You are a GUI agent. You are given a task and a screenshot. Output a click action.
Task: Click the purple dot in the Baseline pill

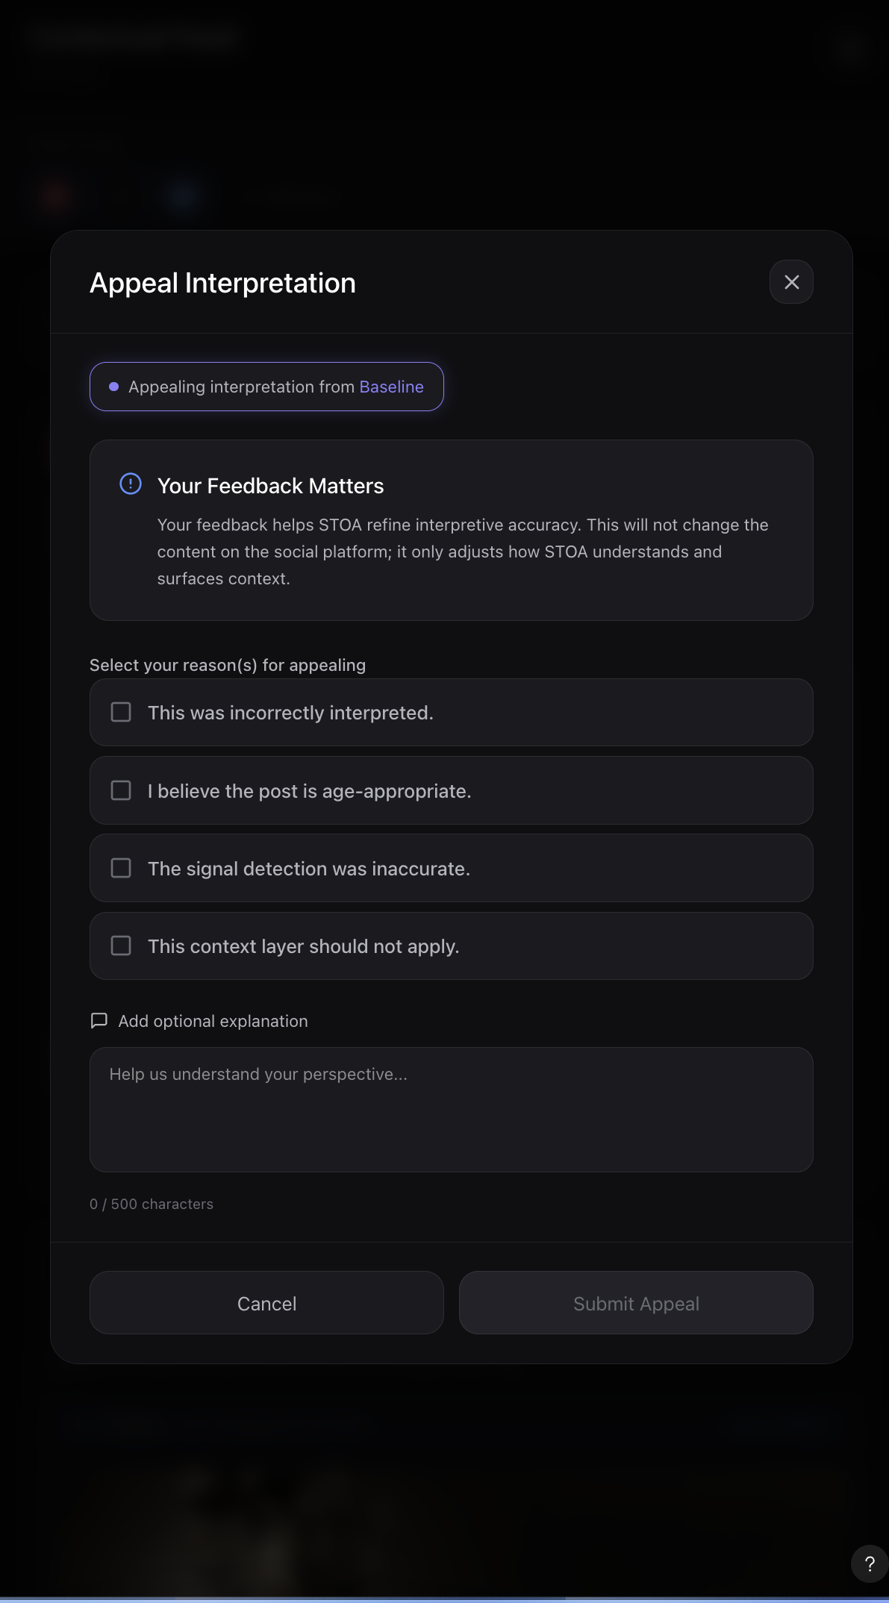[x=114, y=387]
